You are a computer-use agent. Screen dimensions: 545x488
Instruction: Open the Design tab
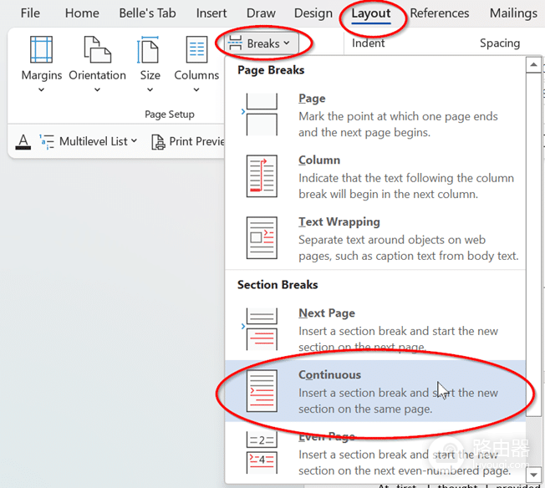coord(313,13)
